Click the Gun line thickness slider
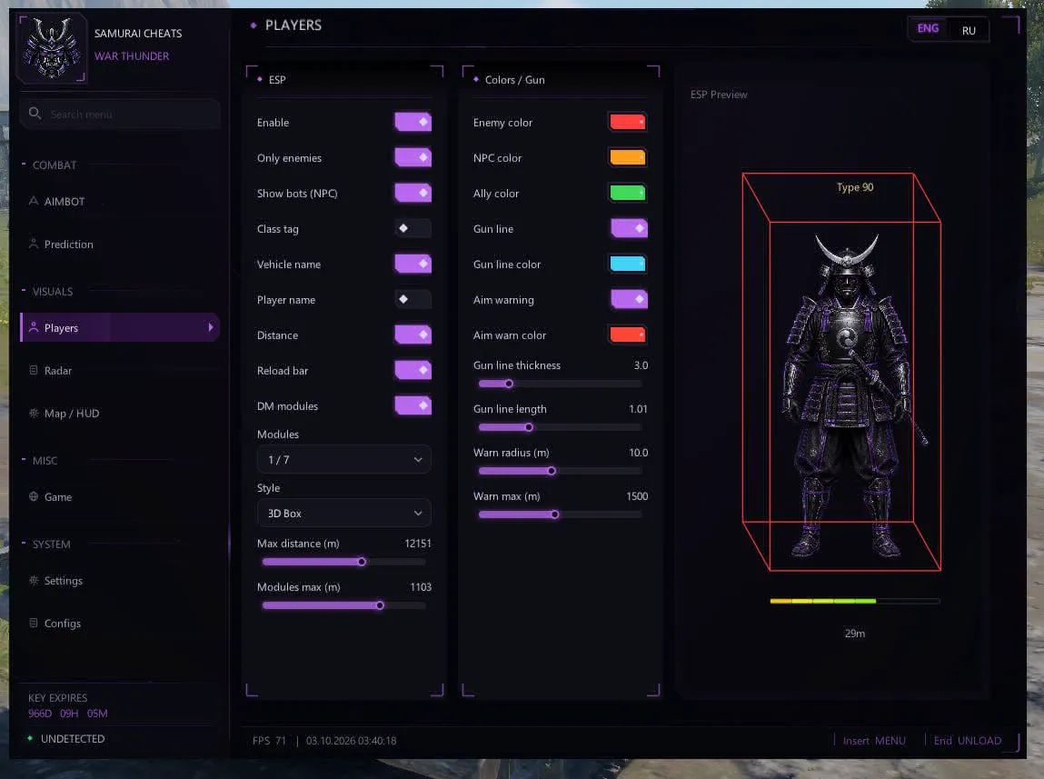 (x=561, y=384)
